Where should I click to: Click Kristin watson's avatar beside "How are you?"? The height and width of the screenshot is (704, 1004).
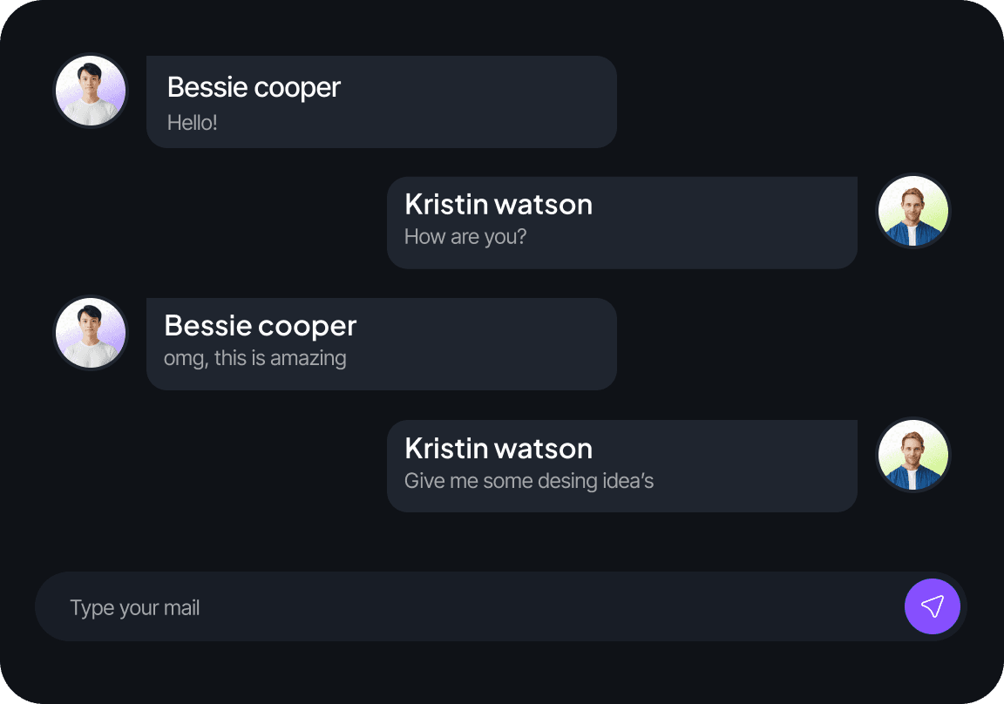pos(912,212)
